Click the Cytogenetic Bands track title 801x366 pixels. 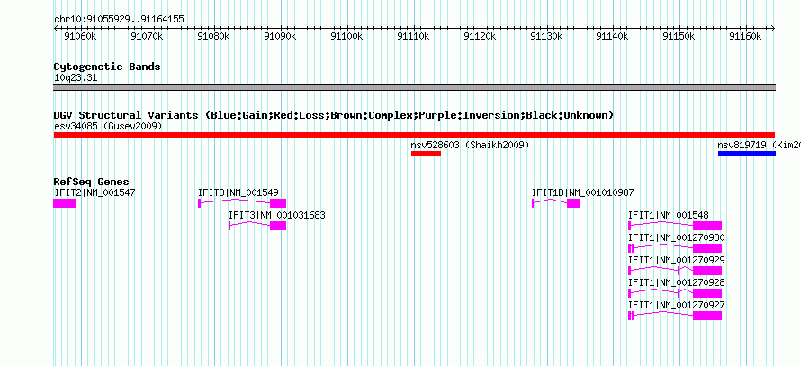point(107,67)
